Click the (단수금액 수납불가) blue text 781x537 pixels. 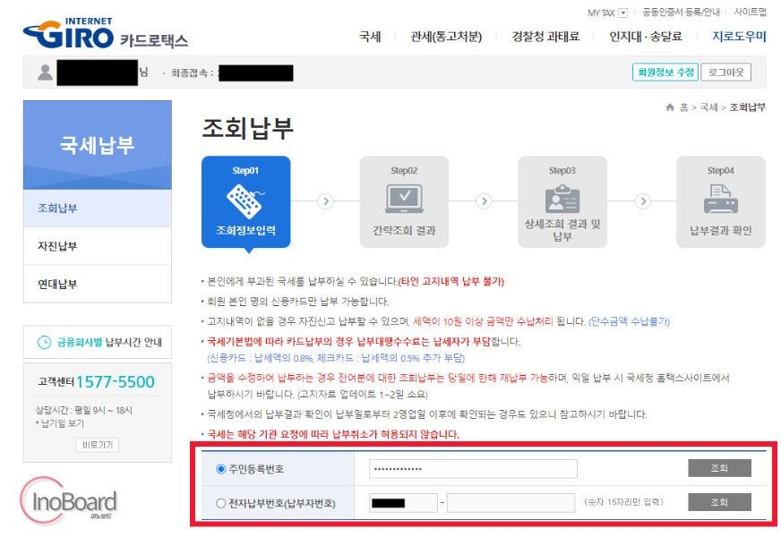coord(629,321)
